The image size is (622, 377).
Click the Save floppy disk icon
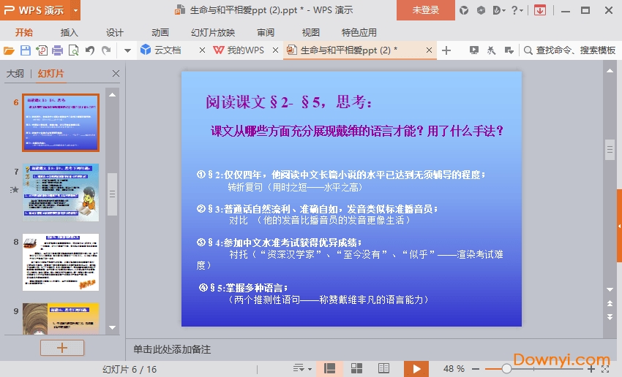26,50
